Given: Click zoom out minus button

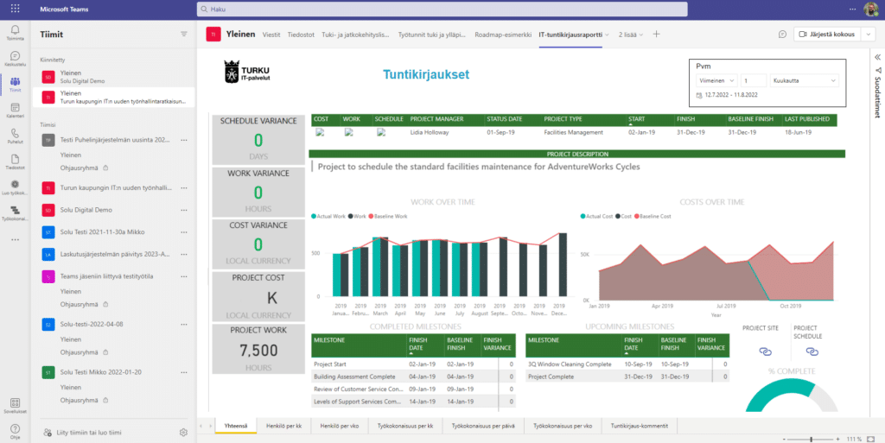Looking at the screenshot, I should [784, 439].
